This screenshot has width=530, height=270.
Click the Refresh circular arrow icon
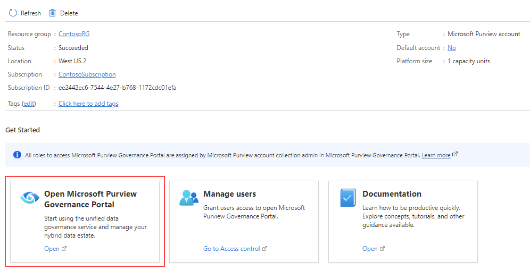[13, 13]
